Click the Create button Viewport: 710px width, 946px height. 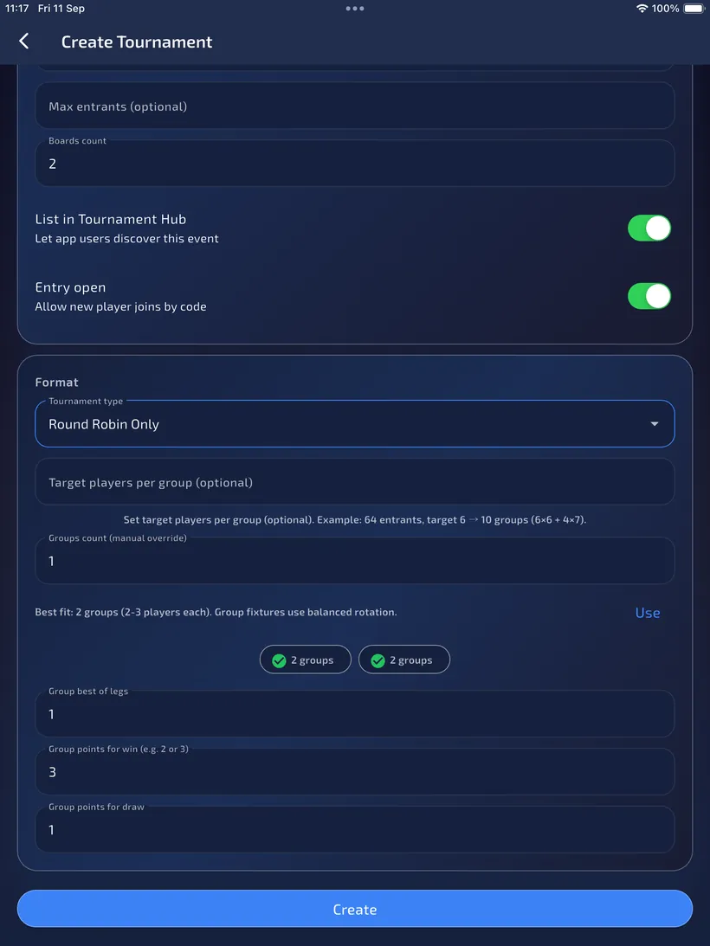tap(355, 909)
